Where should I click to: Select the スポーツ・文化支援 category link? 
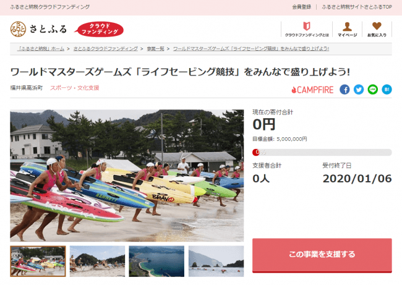point(74,88)
